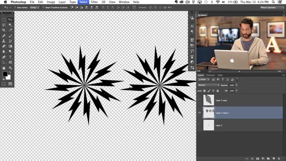Select the Gradient tool
This screenshot has width=286, height=161.
pyautogui.click(x=10, y=46)
